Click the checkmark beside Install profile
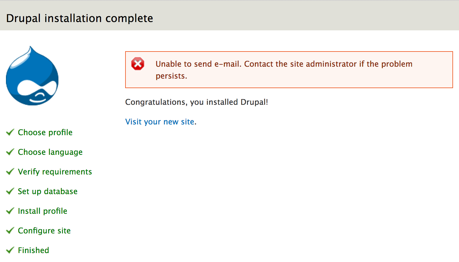This screenshot has width=459, height=262. pos(10,211)
